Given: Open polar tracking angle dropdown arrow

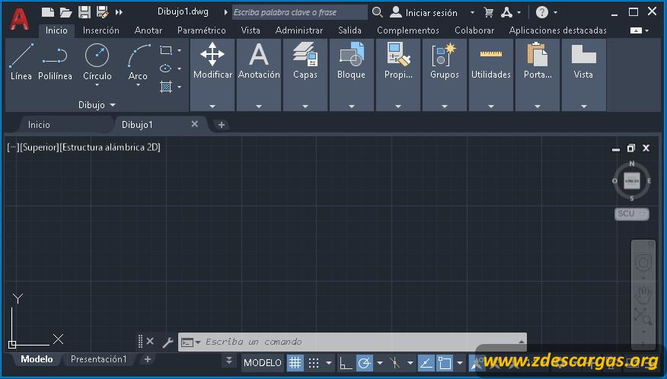Looking at the screenshot, I should (x=379, y=363).
